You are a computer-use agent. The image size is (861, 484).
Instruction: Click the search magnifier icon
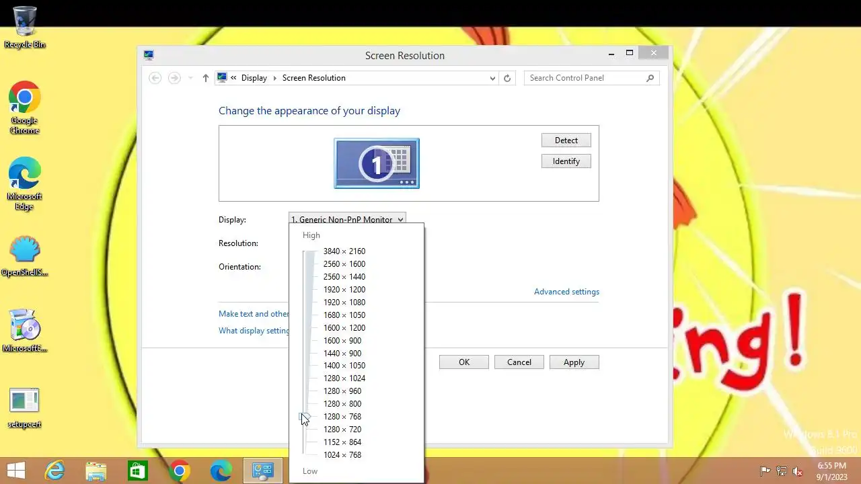[x=650, y=78]
